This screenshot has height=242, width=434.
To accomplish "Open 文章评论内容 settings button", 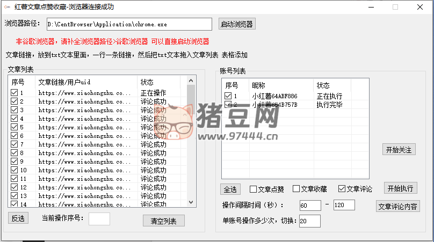I will click(x=397, y=207).
